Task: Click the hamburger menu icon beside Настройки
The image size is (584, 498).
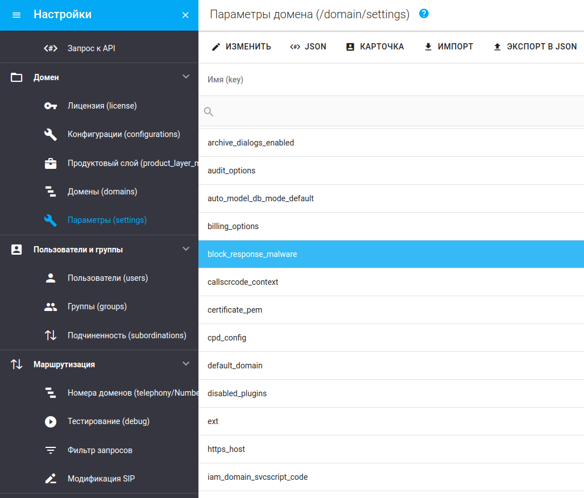Action: 16,15
